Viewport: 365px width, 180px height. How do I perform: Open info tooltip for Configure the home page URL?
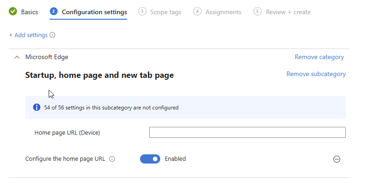point(112,159)
